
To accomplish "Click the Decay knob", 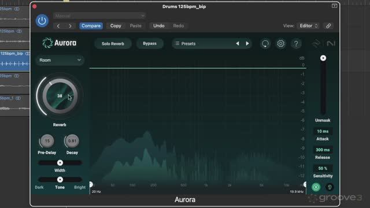I will click(x=72, y=141).
